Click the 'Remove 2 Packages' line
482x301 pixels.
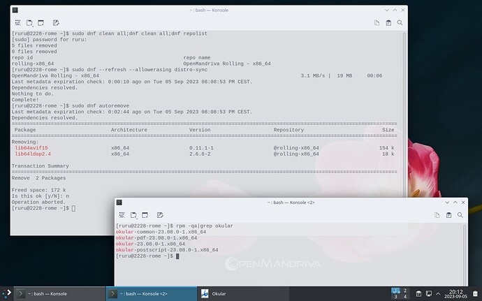point(38,178)
